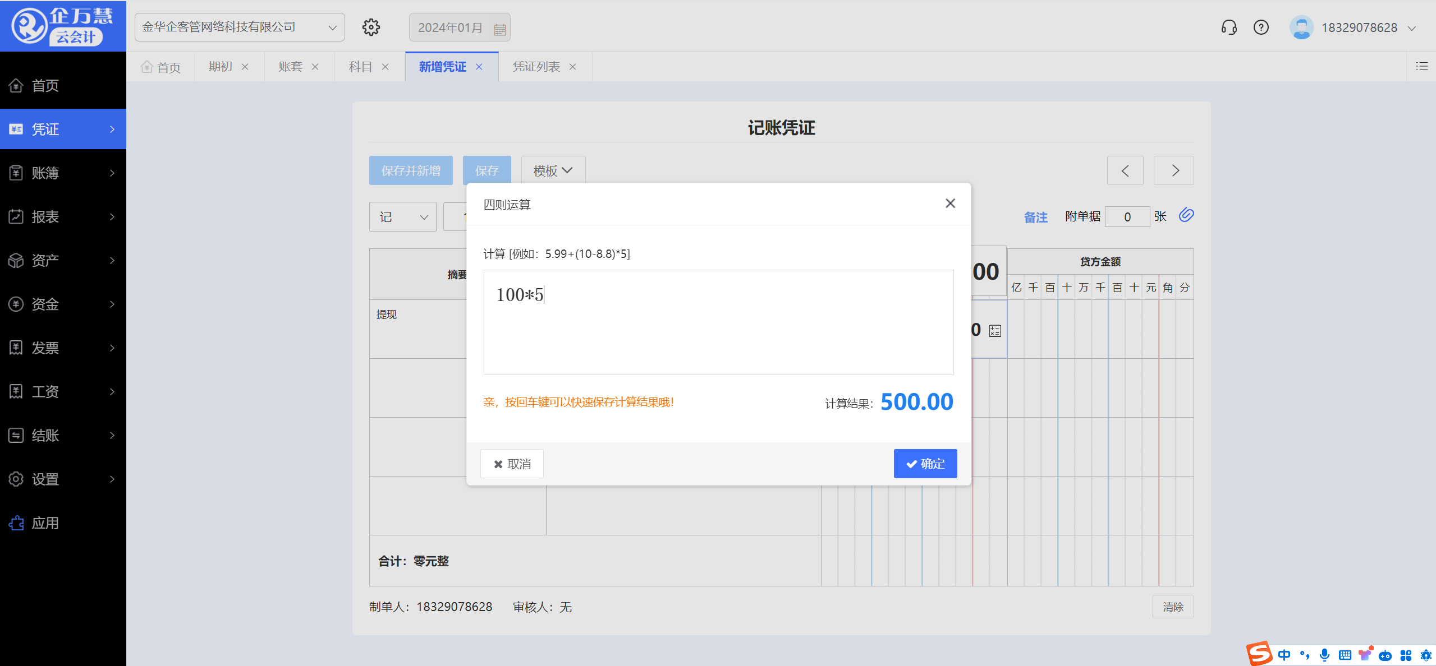The height and width of the screenshot is (666, 1436).
Task: Expand the 账簿 sidebar menu
Action: (63, 173)
